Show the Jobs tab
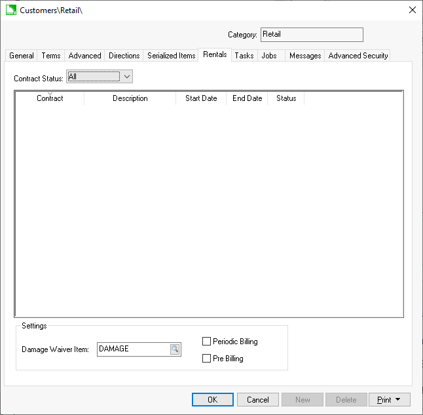This screenshot has width=423, height=415. 269,56
